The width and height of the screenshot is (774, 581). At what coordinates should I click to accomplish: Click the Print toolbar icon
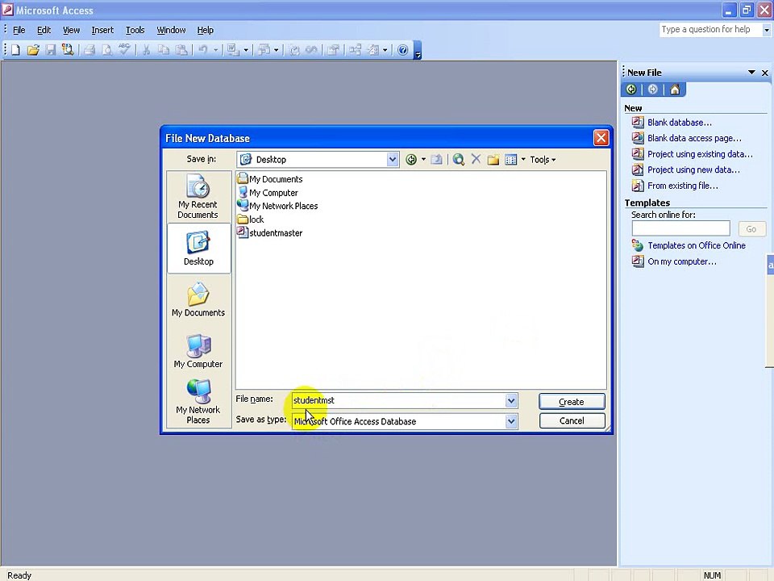(x=89, y=50)
